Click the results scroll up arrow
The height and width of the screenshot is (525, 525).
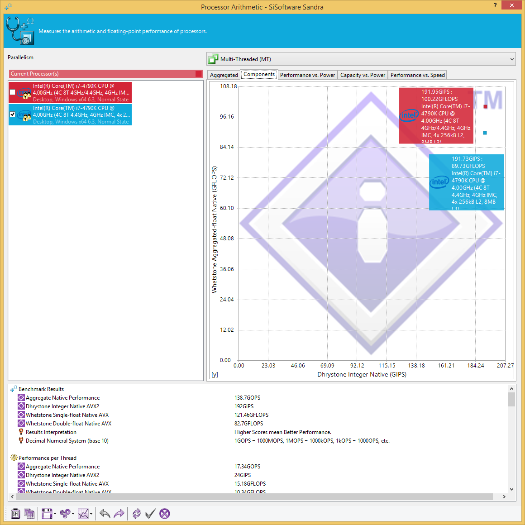[511, 389]
